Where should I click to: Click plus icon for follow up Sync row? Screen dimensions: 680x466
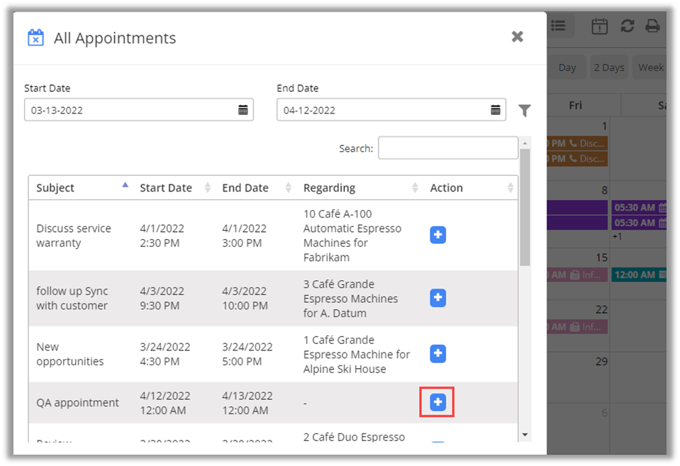point(437,298)
